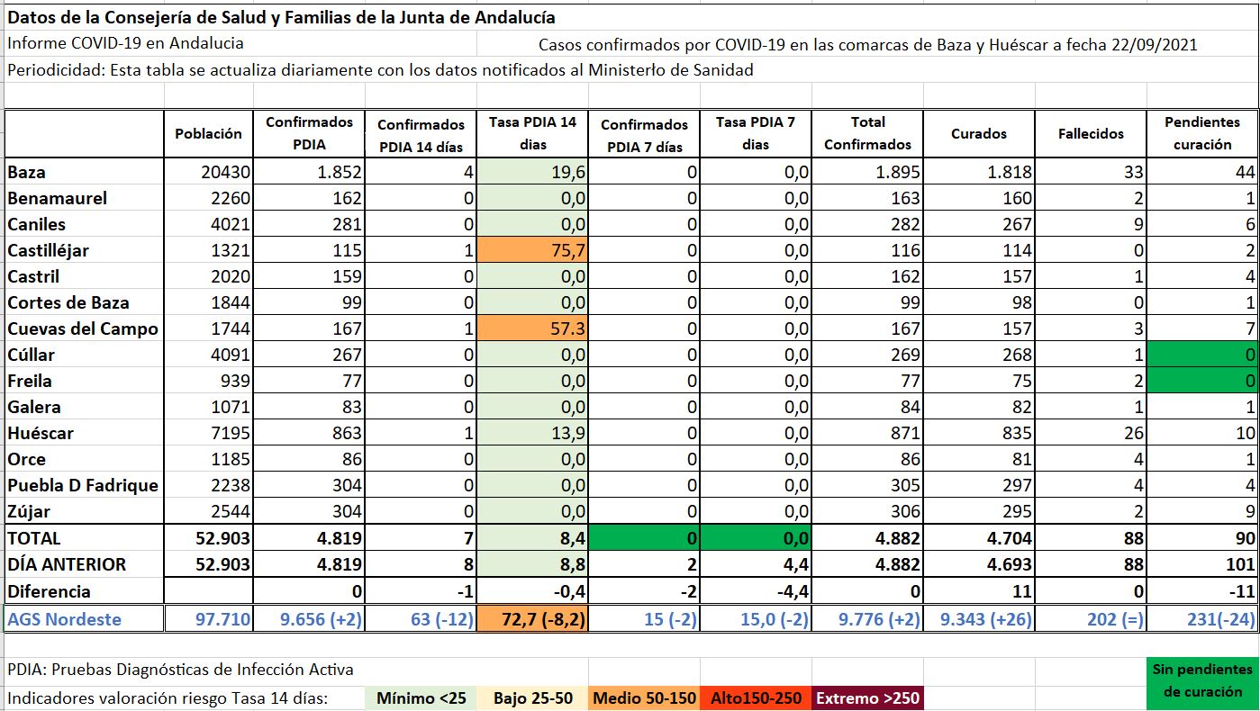
Task: Click the Extremo >250 legend swatch
Action: pos(867,698)
